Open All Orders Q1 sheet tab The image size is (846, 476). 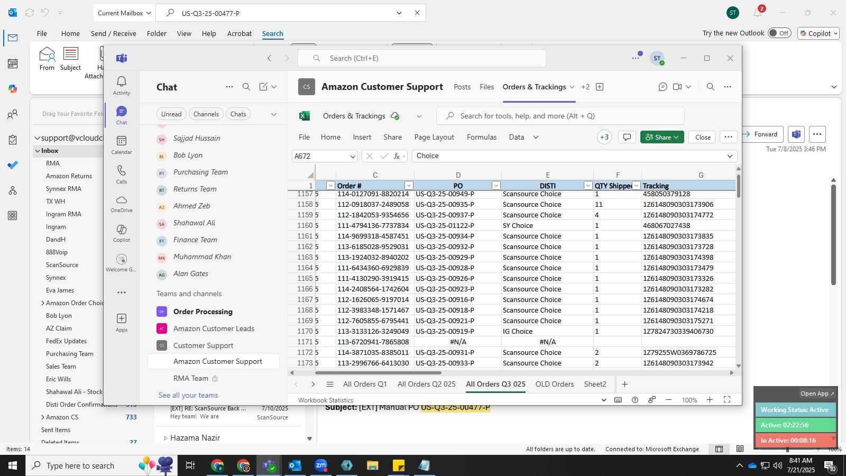point(365,384)
